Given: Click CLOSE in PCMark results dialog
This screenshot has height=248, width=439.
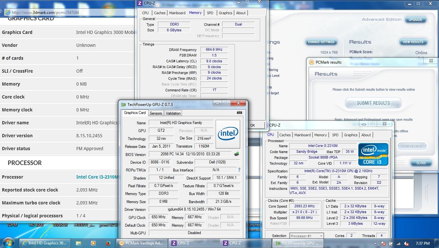Looking at the screenshot, I should point(421,163).
